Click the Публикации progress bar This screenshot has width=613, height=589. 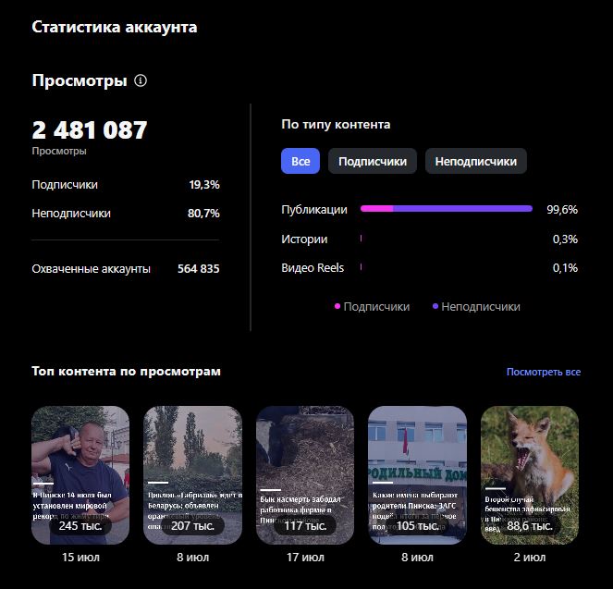[x=446, y=209]
